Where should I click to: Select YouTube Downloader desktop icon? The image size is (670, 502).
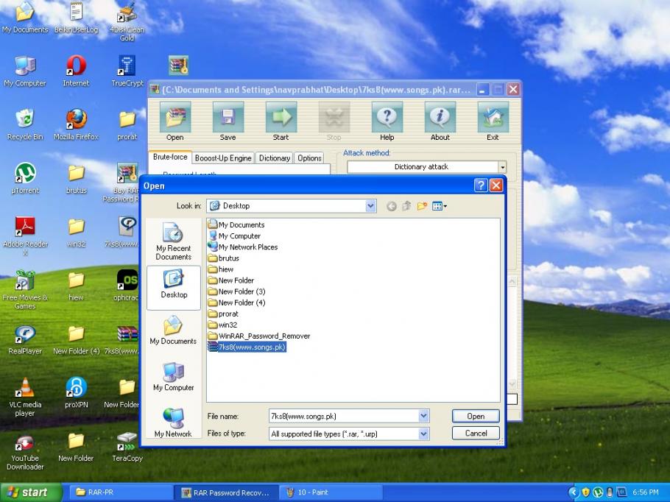coord(25,453)
